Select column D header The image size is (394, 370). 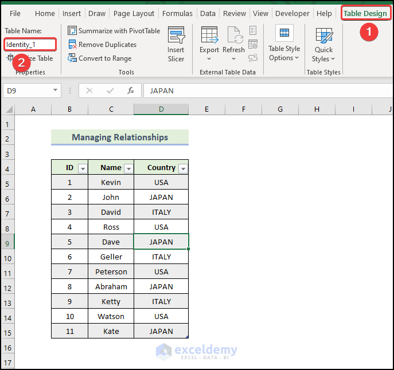pos(161,109)
